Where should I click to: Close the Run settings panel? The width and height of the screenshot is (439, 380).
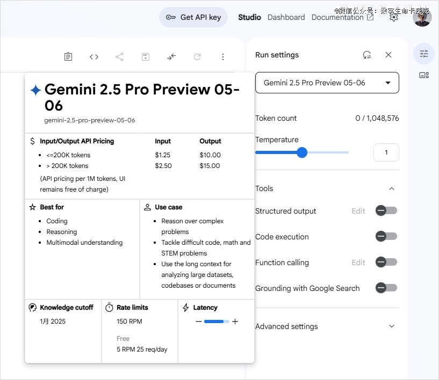pos(388,55)
